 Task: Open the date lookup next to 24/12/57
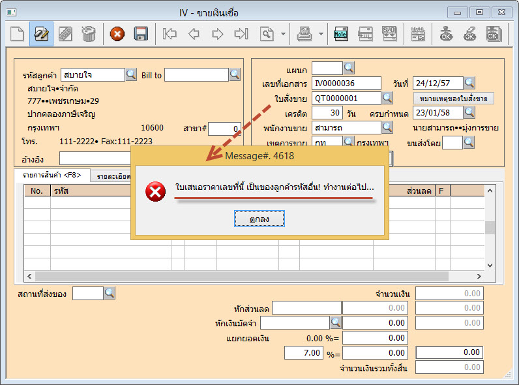(x=469, y=83)
